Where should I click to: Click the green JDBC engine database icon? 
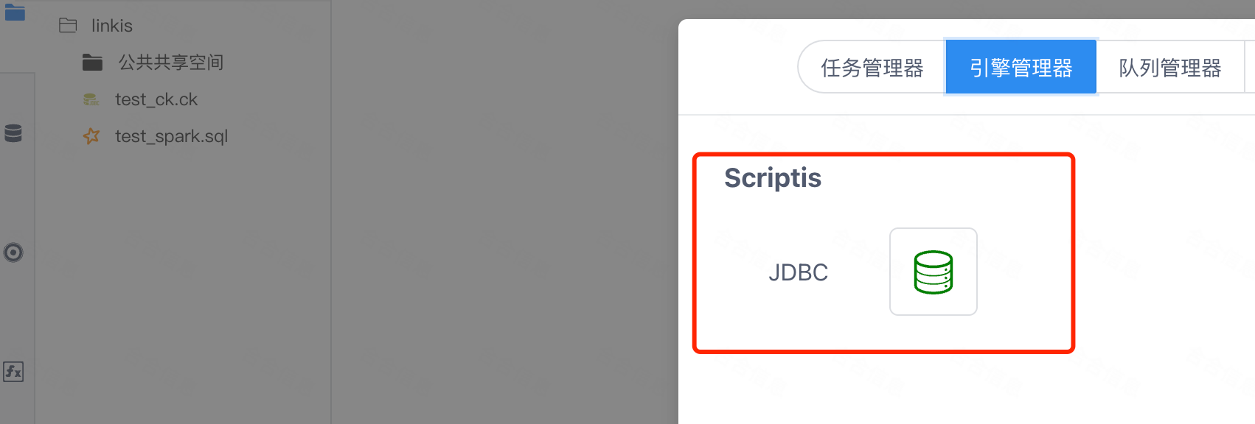click(933, 271)
